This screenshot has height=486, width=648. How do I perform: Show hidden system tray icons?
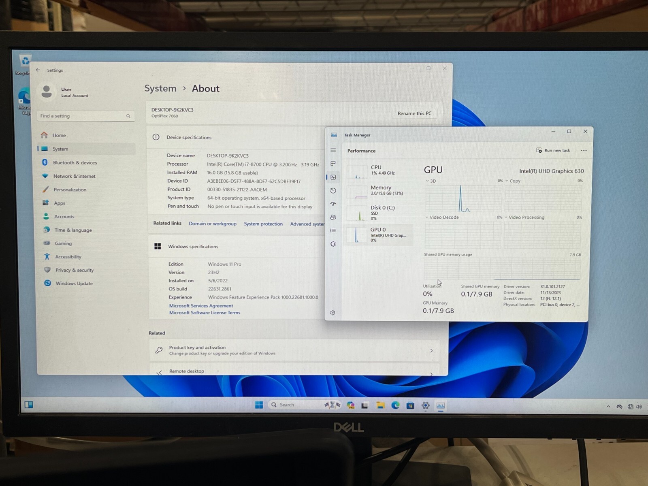coord(608,407)
